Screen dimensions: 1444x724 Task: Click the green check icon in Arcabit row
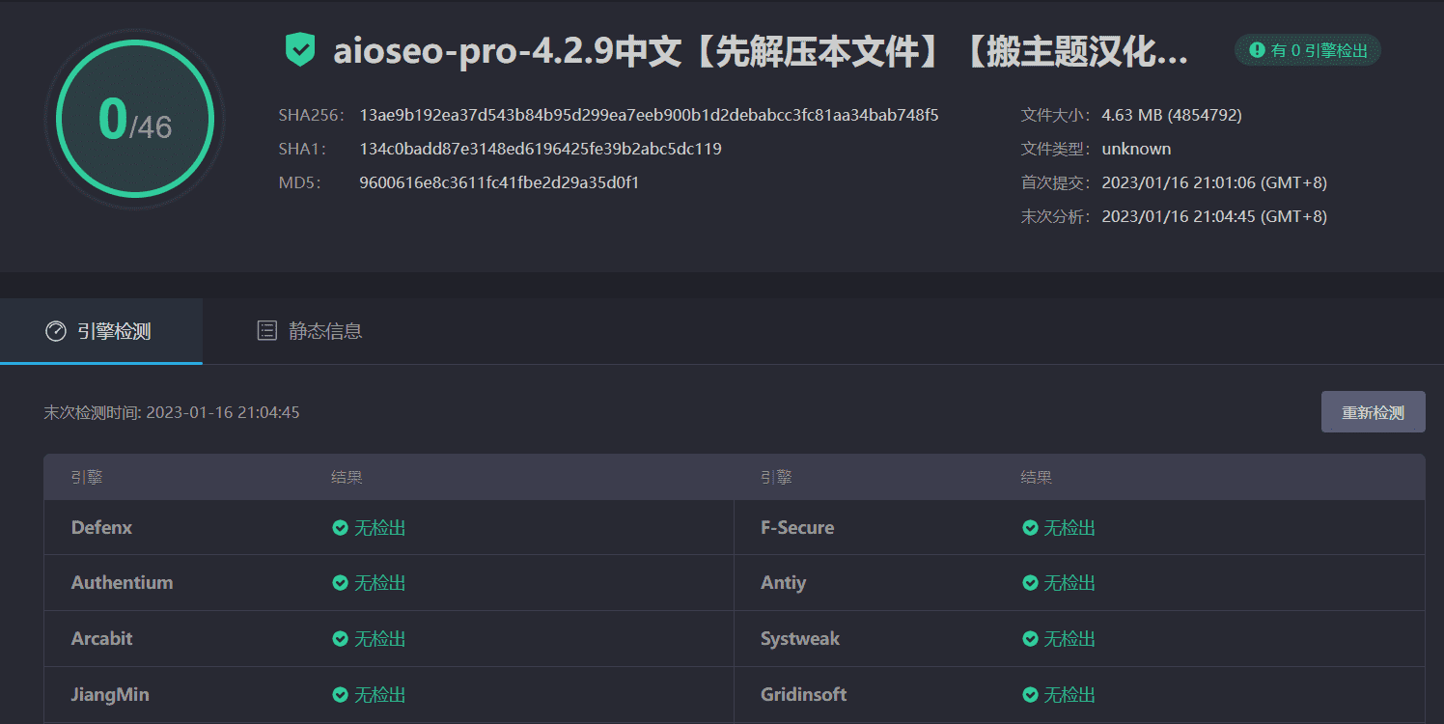340,639
